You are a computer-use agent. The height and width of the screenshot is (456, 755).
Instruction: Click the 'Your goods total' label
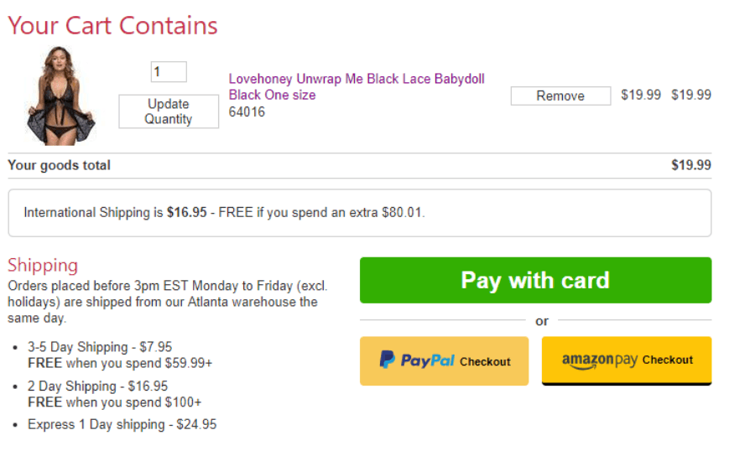click(59, 165)
